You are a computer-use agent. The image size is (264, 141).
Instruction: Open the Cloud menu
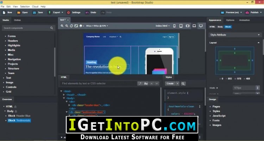click(x=35, y=7)
